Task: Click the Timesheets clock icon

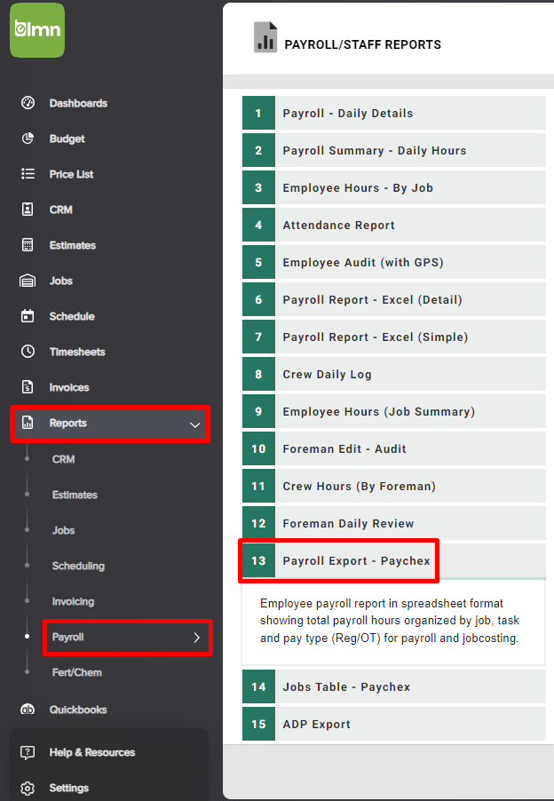Action: point(28,352)
